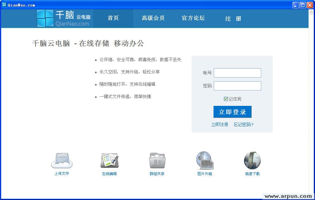Minimize the QianNao window
The height and width of the screenshot is (200, 315).
tap(296, 5)
